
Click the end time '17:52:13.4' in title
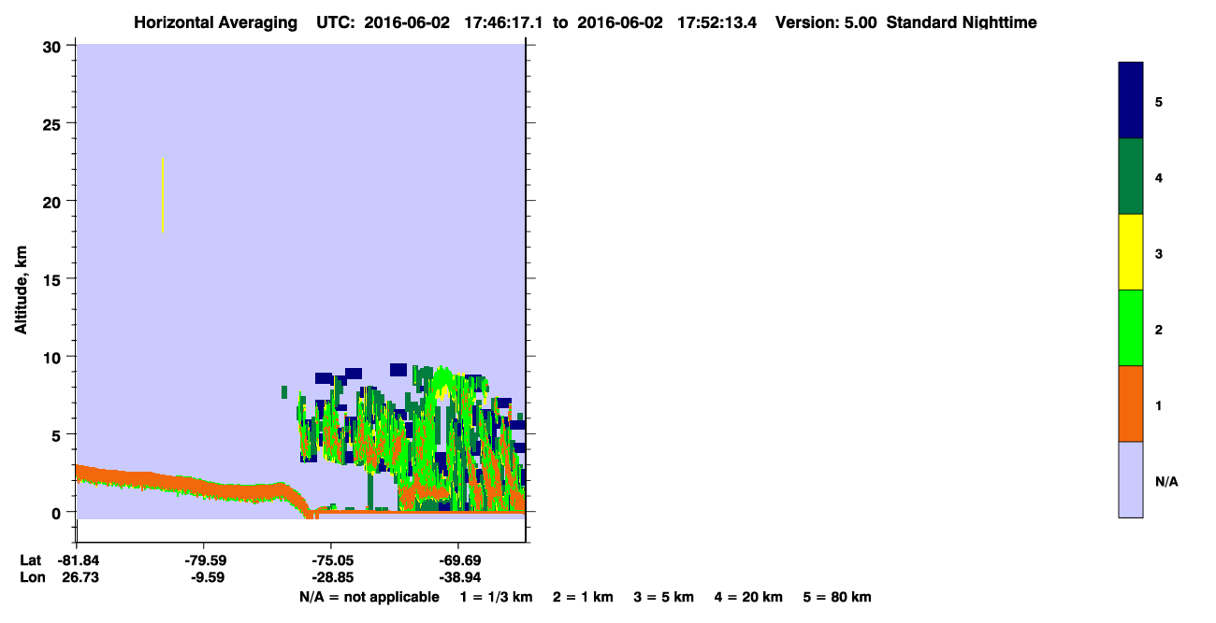tap(717, 22)
